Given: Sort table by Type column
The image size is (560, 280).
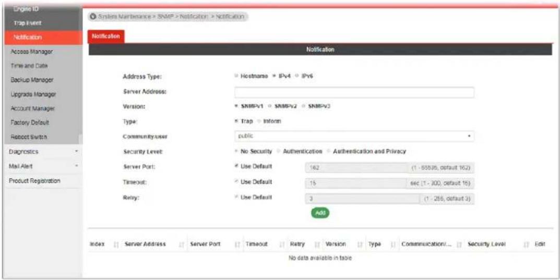Looking at the screenshot, I should (x=382, y=244).
